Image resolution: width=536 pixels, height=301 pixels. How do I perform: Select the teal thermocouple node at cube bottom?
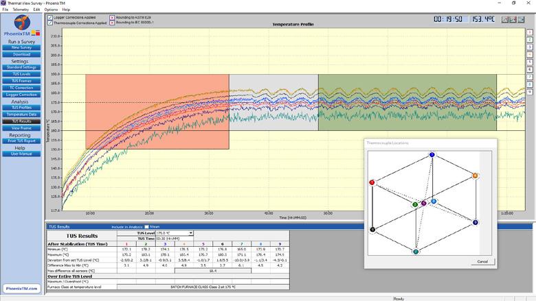point(416,252)
